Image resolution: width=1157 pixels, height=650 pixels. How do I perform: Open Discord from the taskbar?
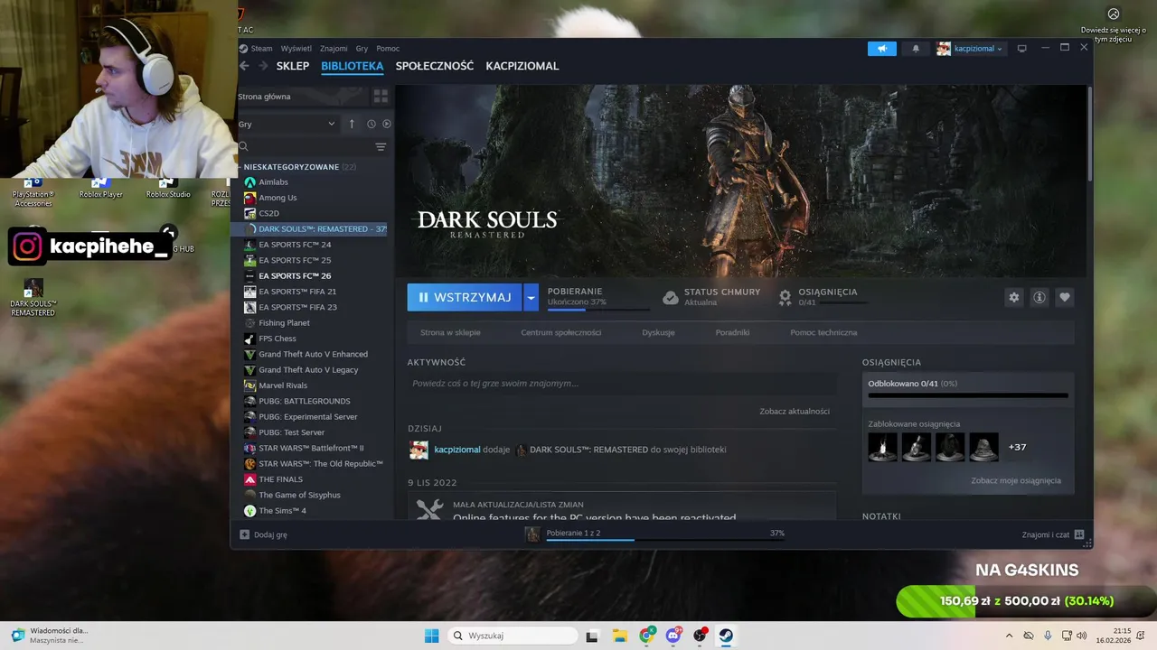click(x=673, y=636)
